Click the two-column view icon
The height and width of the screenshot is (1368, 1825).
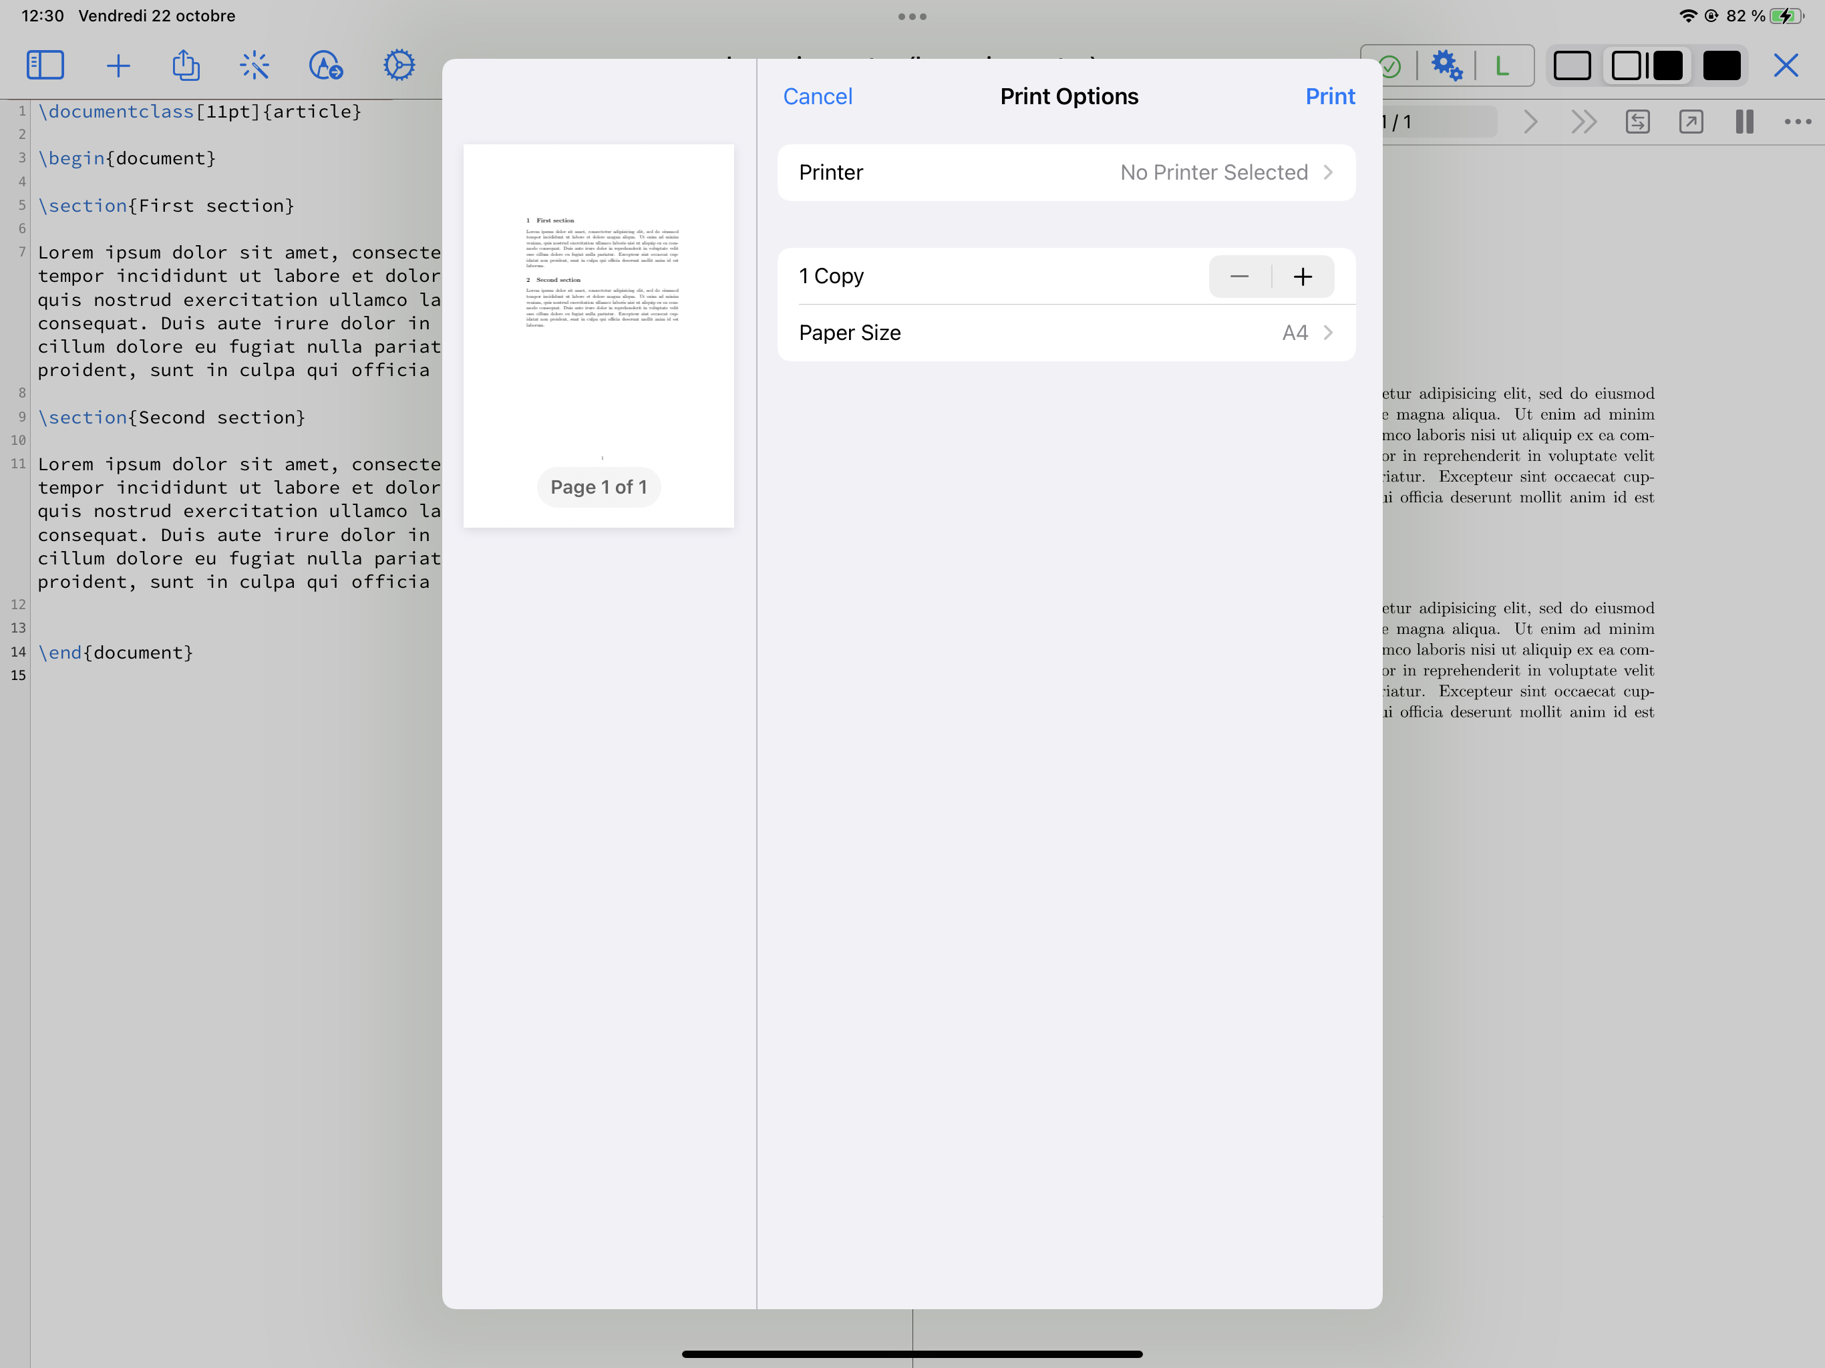point(1744,122)
